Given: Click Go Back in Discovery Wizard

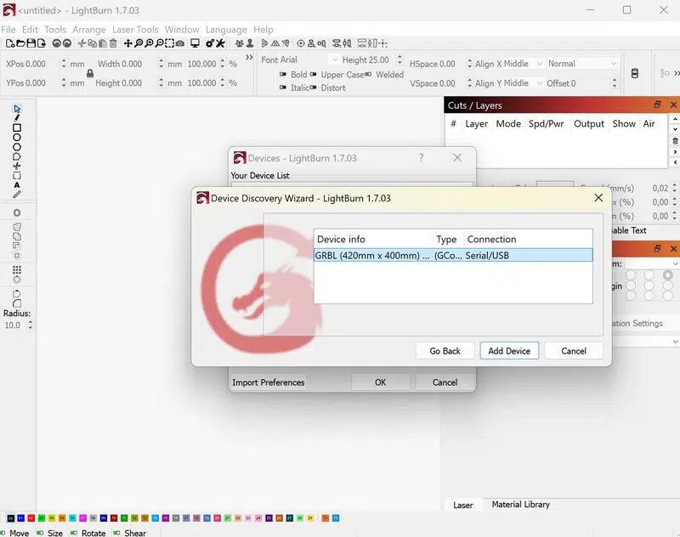Looking at the screenshot, I should coord(445,351).
